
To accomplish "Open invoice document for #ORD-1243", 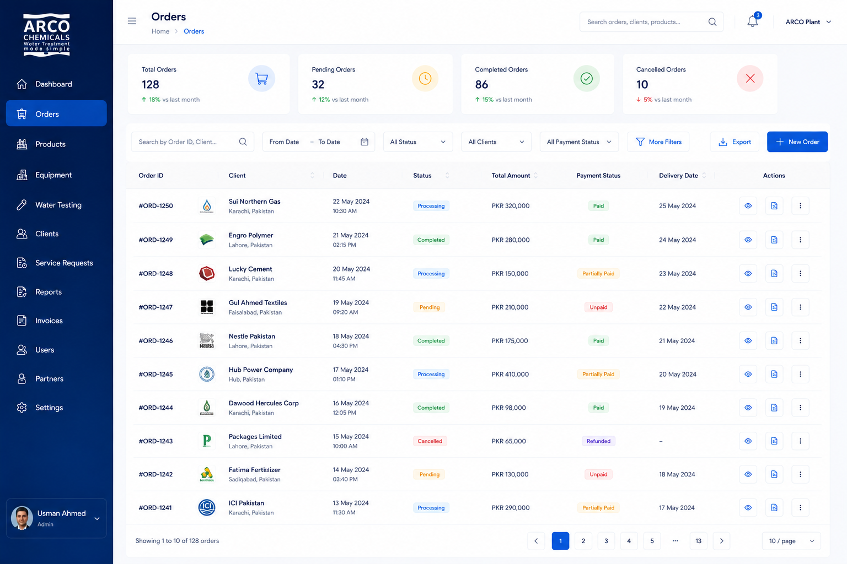I will pyautogui.click(x=774, y=441).
